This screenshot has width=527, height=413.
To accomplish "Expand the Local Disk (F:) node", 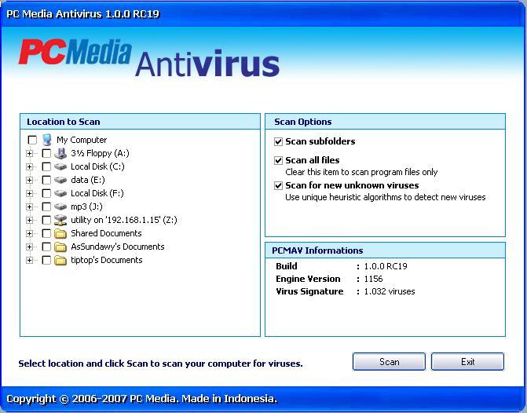I will (30, 193).
